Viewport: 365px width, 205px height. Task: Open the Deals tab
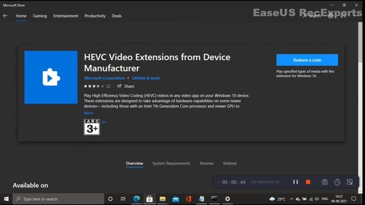116,16
